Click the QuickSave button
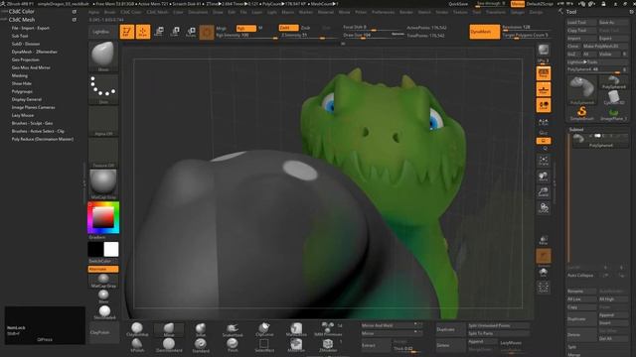This screenshot has width=636, height=357. coord(458,4)
